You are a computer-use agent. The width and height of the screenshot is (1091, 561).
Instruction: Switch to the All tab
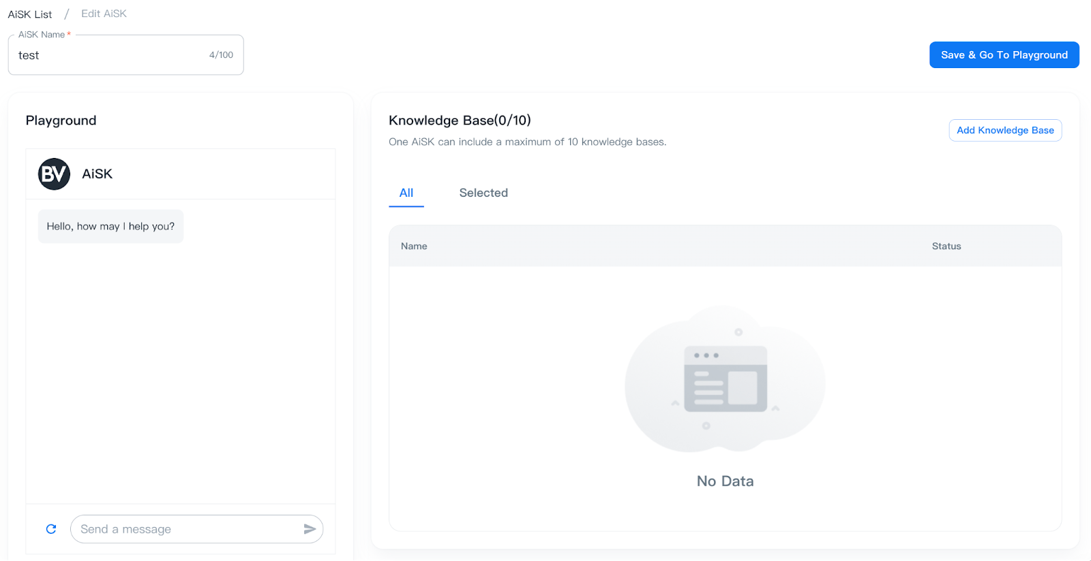406,193
